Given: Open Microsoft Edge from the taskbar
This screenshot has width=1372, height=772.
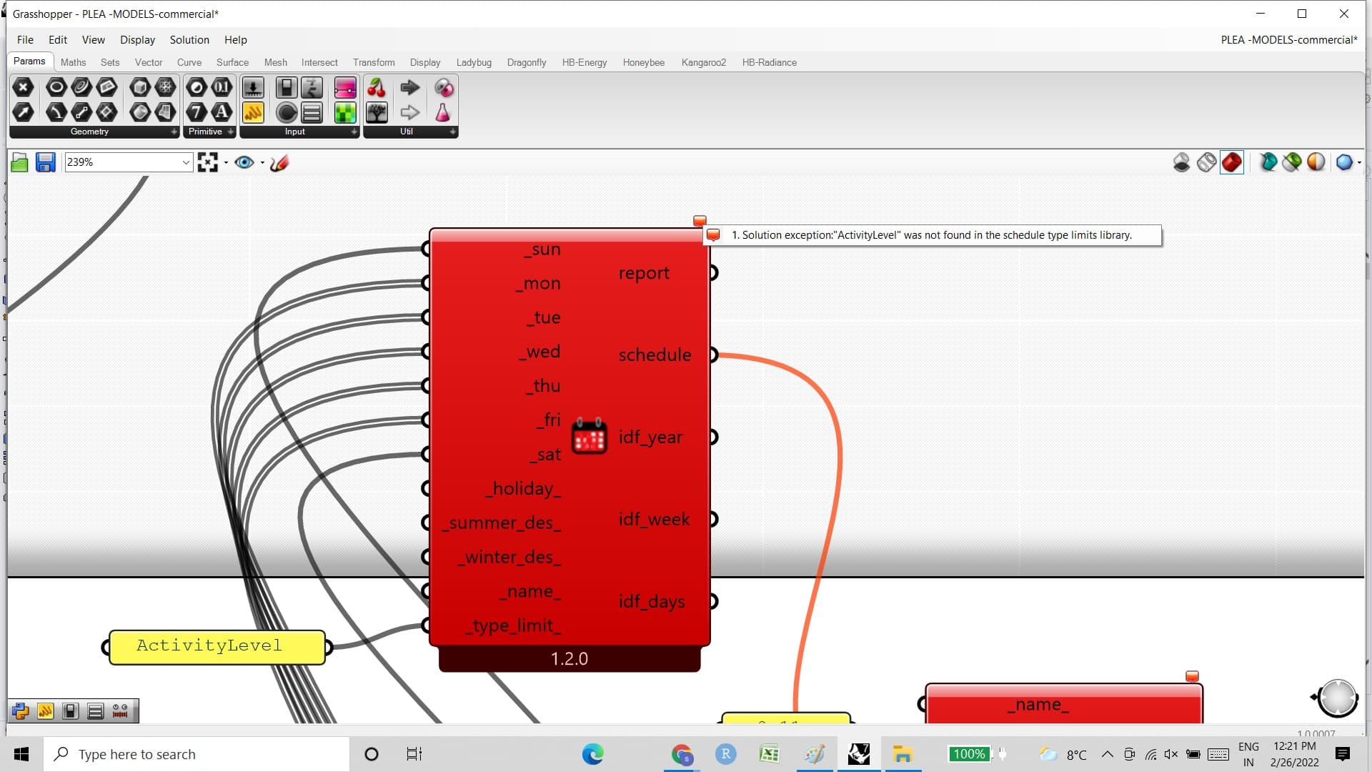Looking at the screenshot, I should pyautogui.click(x=592, y=754).
